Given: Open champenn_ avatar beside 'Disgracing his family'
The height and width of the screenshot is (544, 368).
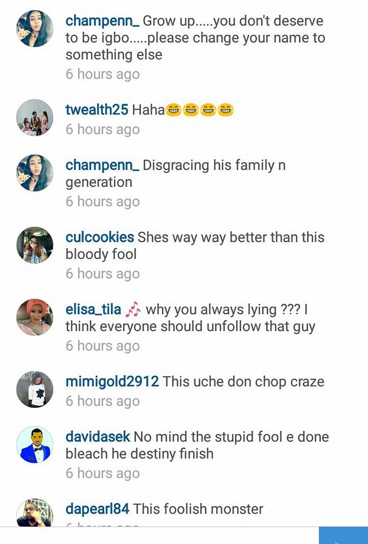Looking at the screenshot, I should [35, 173].
